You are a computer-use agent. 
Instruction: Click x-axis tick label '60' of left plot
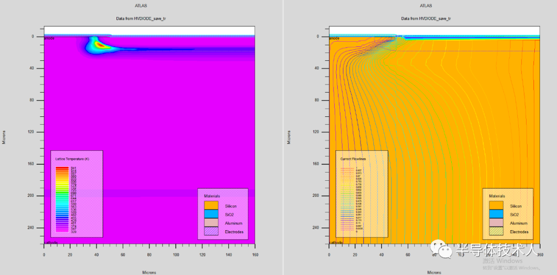tap(123, 255)
